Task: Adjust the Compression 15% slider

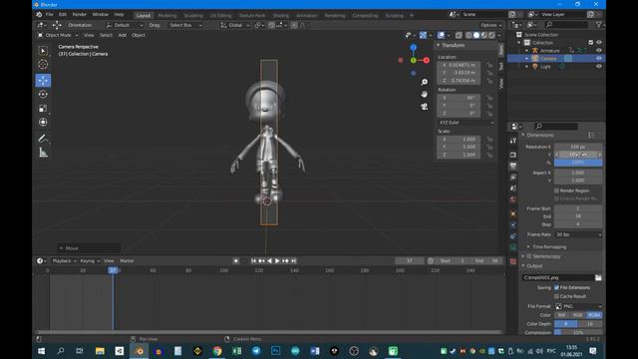Action: (578, 332)
